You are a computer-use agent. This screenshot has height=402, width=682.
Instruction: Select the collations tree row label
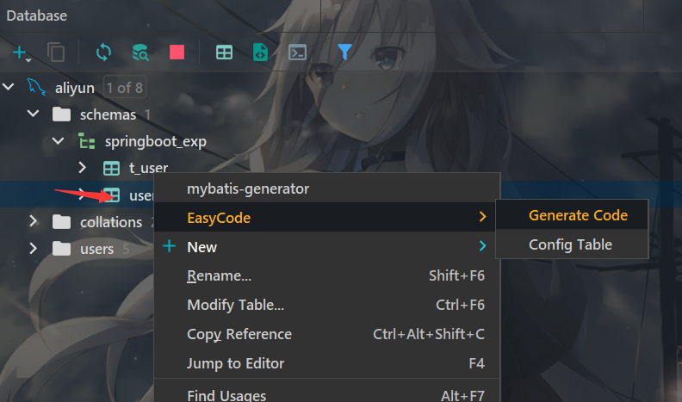click(x=111, y=222)
